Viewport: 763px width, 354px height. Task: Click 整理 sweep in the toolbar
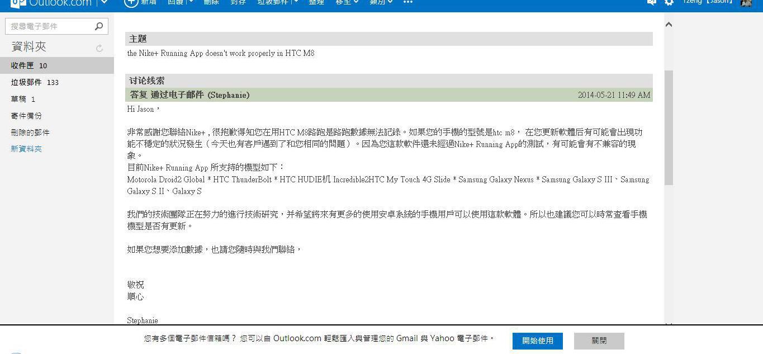coord(316,2)
